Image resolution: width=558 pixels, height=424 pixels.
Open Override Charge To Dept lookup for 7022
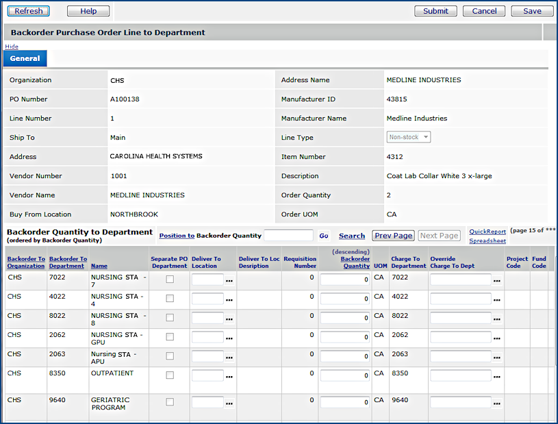coord(497,281)
